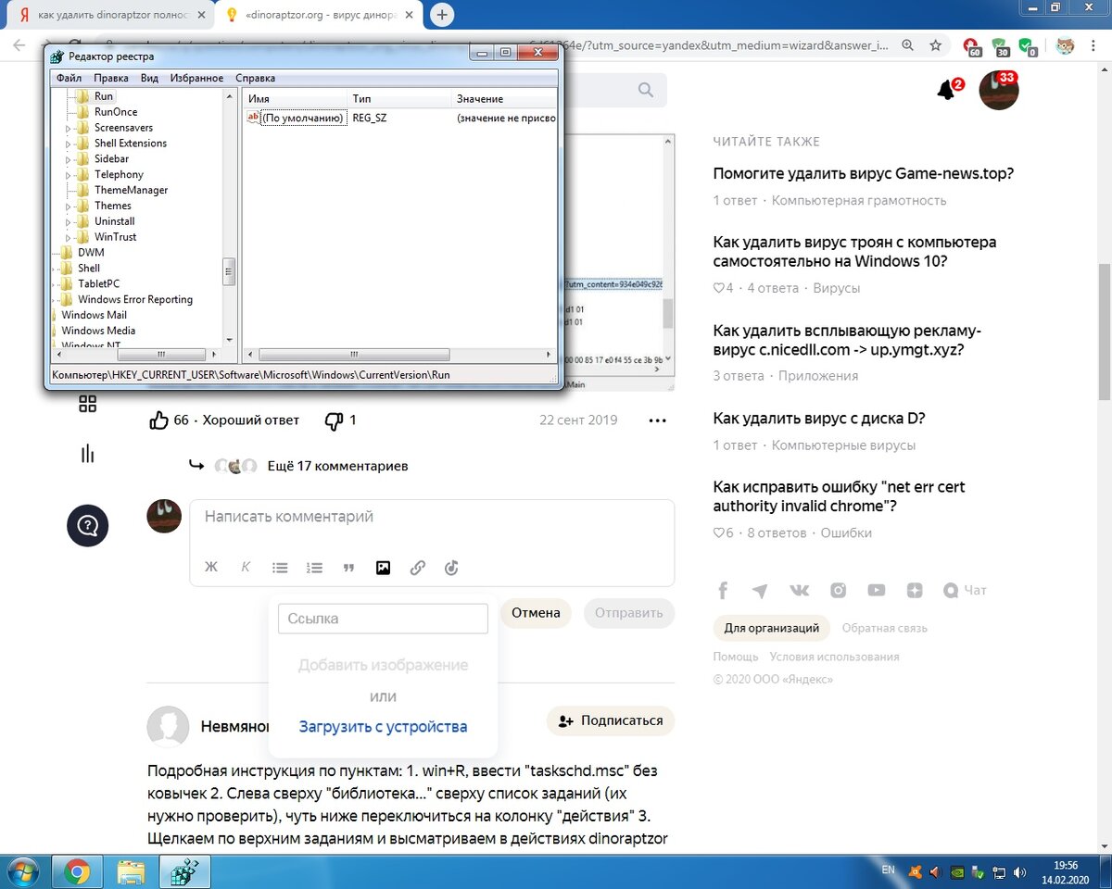This screenshot has height=889, width=1112.
Task: Open the three-dots more options menu
Action: (657, 420)
